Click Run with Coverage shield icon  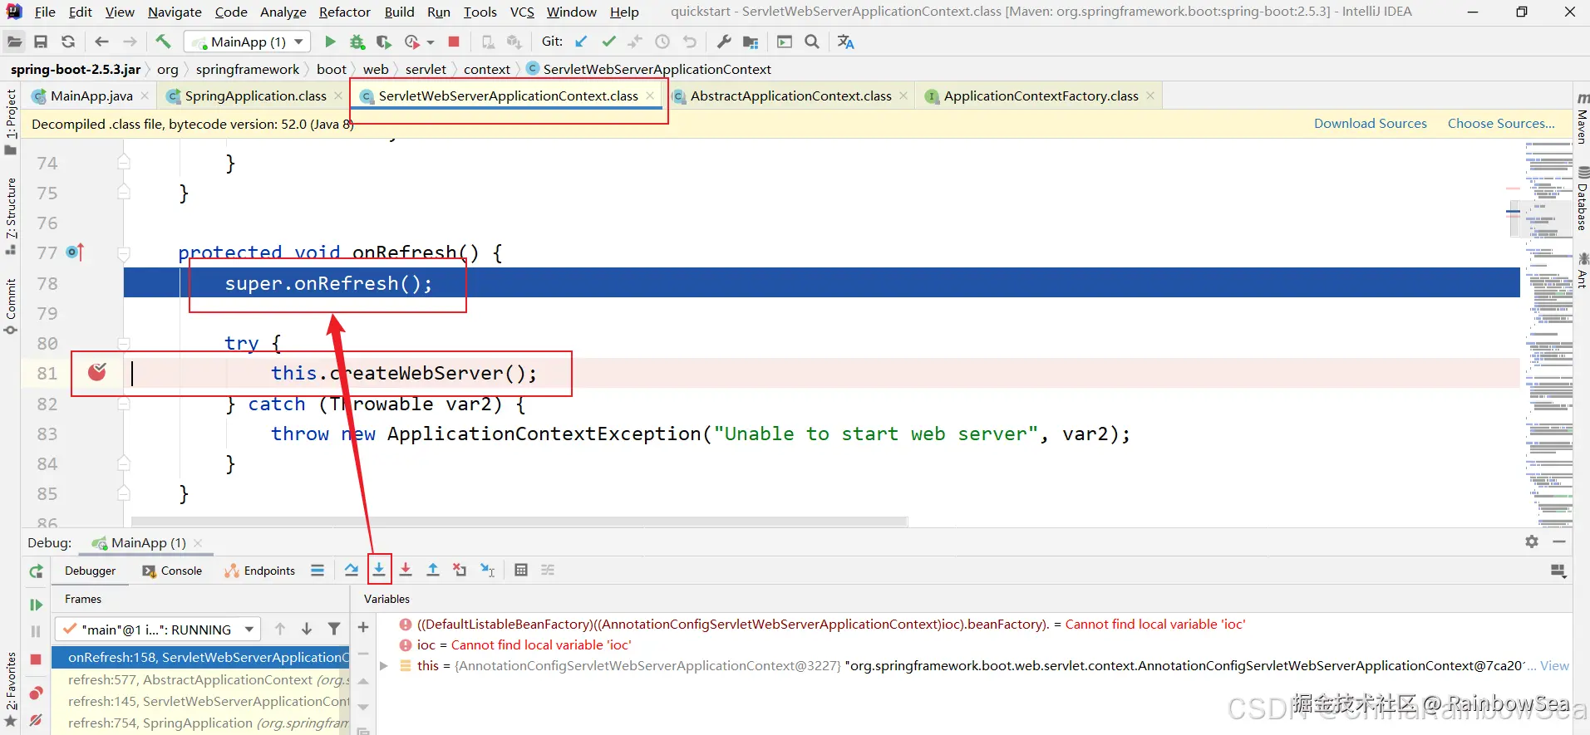383,42
